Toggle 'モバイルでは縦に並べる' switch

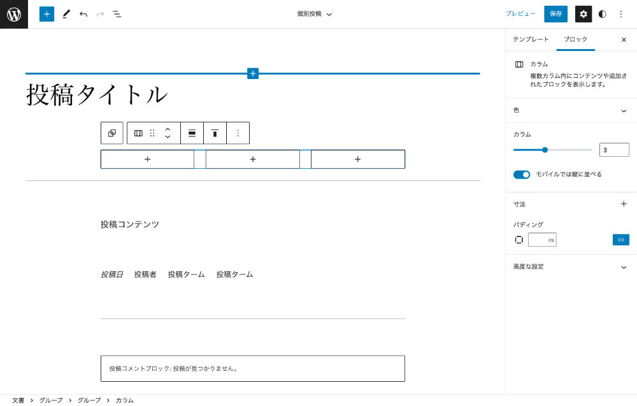click(x=522, y=175)
